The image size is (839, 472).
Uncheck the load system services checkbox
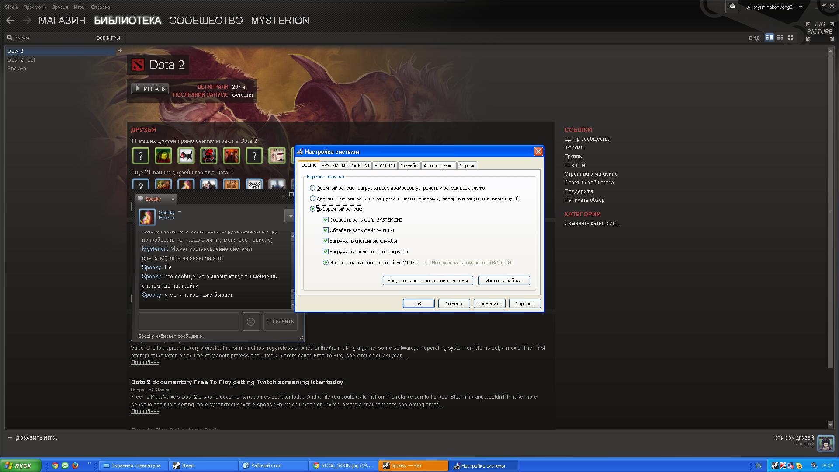326,241
